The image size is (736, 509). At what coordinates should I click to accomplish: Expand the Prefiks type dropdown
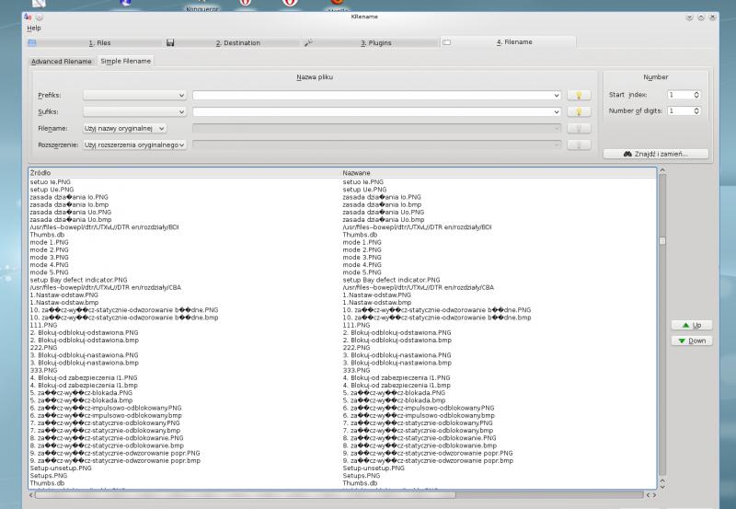click(x=135, y=95)
